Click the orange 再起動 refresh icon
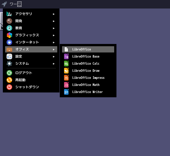The image size is (170, 156). tap(9, 80)
